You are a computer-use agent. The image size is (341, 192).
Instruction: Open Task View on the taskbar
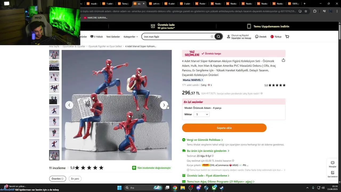(167, 188)
